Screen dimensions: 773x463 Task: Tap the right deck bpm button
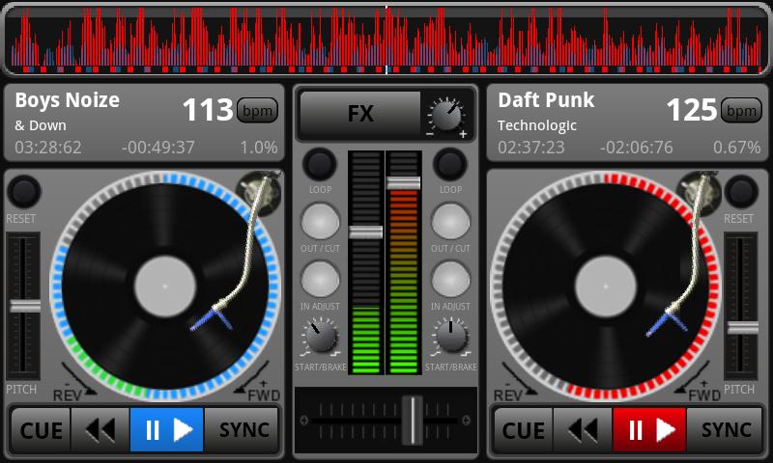pos(741,110)
